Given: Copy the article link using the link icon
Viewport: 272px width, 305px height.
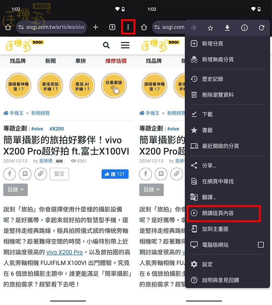Looking at the screenshot, I should (x=40, y=174).
